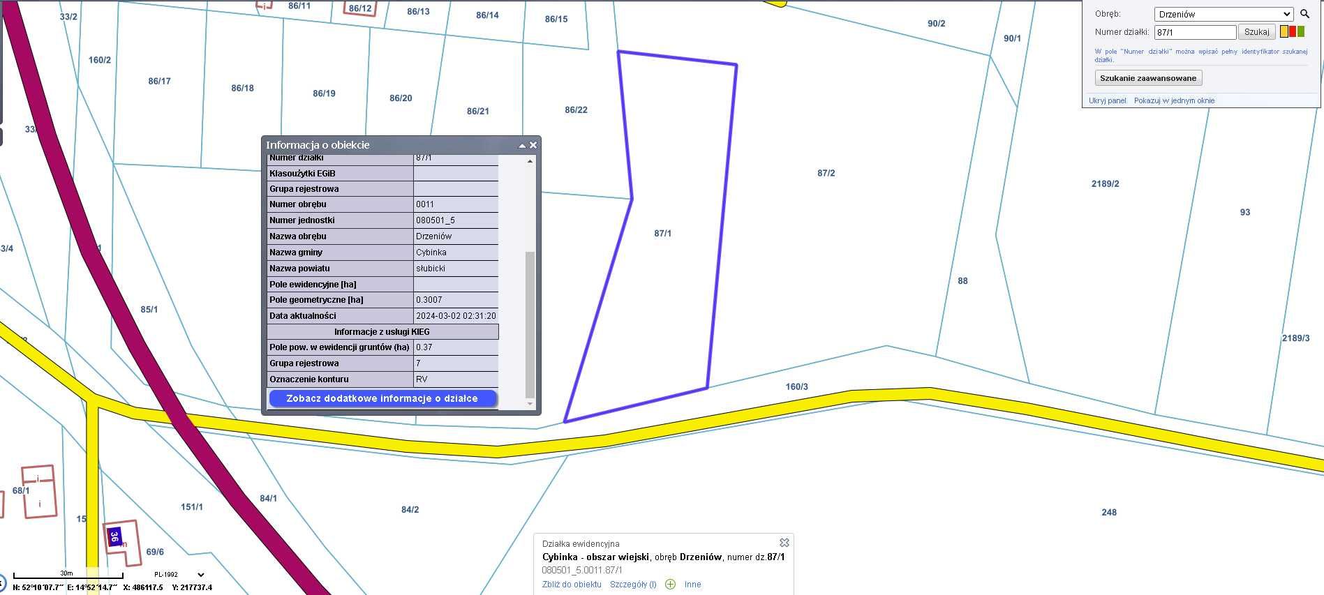Viewport: 1324px width, 595px height.
Task: Click Szczegóły (I) link
Action: point(633,585)
